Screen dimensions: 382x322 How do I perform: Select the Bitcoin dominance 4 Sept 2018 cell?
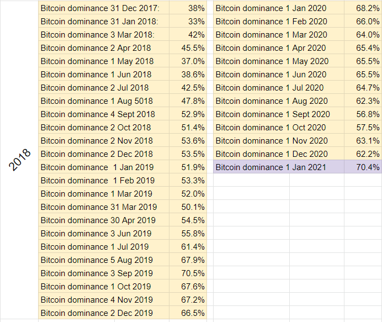[104, 114]
